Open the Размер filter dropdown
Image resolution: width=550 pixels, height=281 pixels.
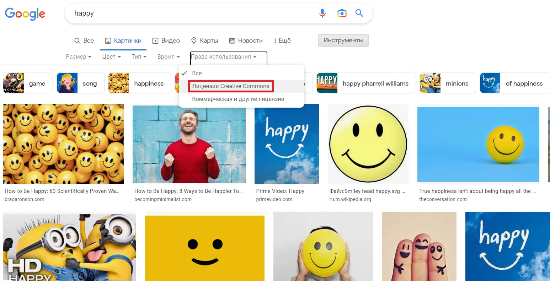[x=79, y=56]
